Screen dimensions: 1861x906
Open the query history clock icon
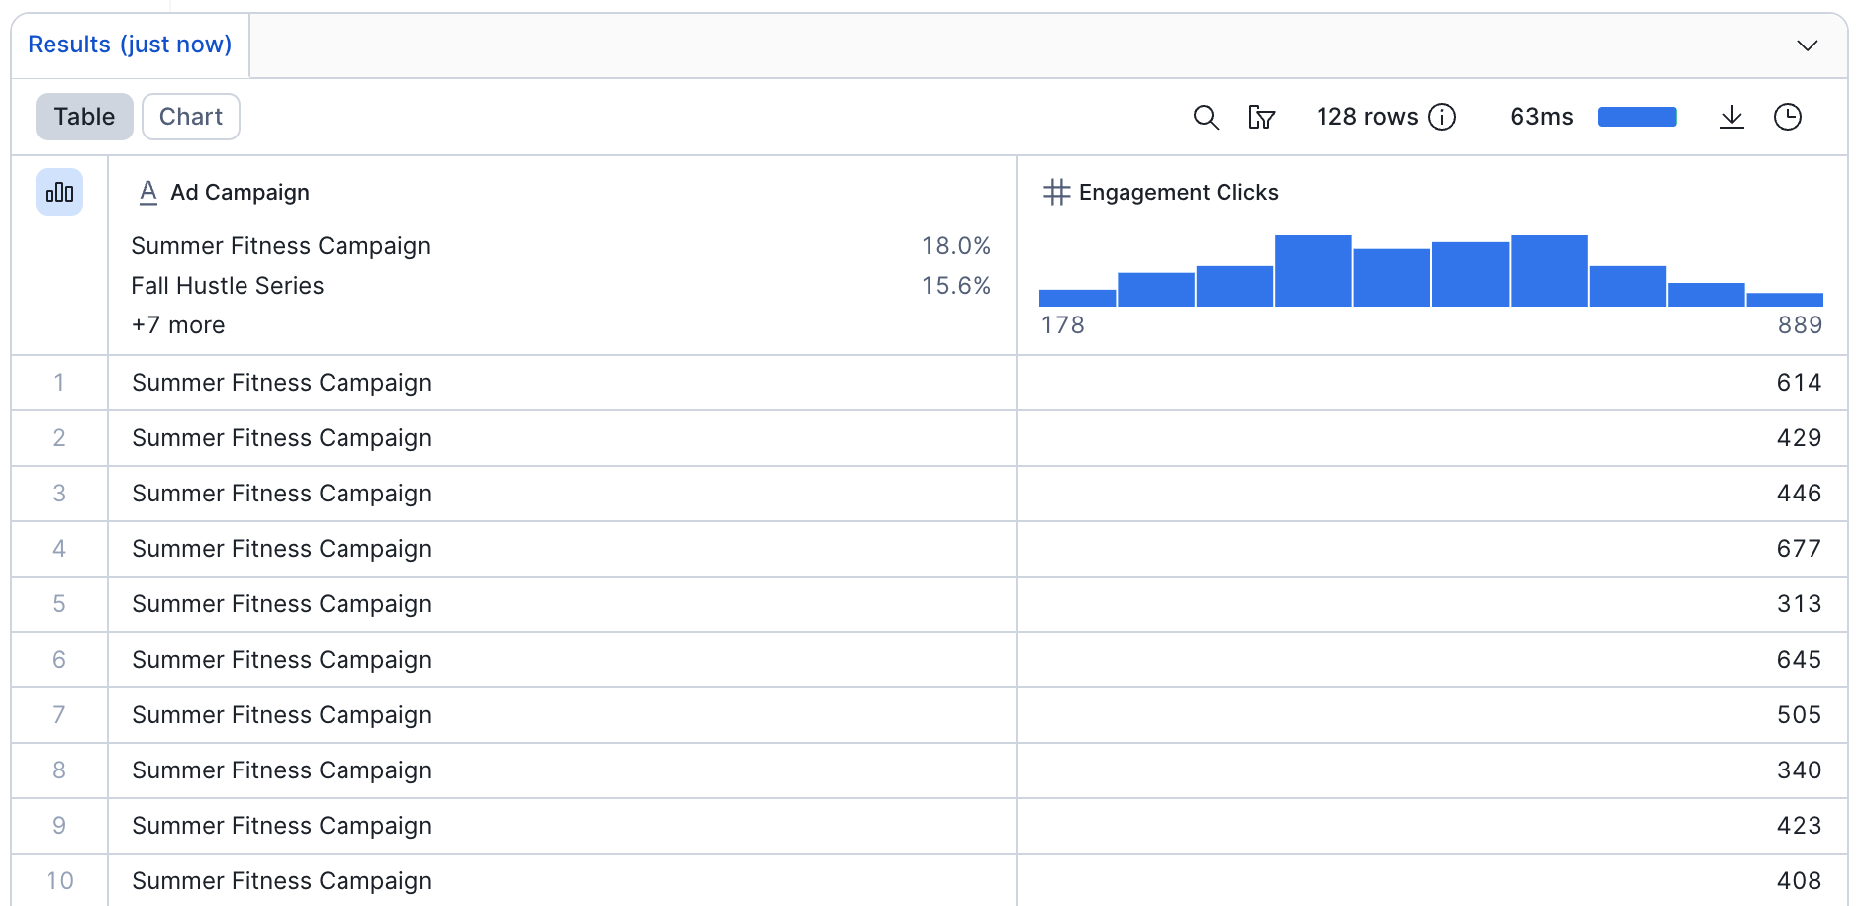coord(1787,118)
